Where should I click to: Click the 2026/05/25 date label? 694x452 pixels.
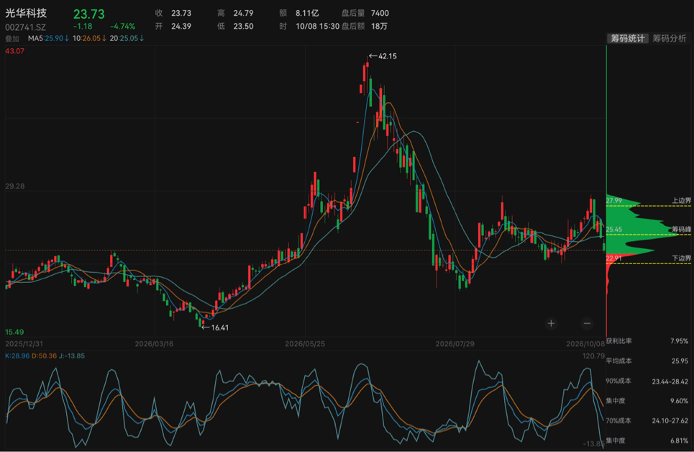click(305, 344)
